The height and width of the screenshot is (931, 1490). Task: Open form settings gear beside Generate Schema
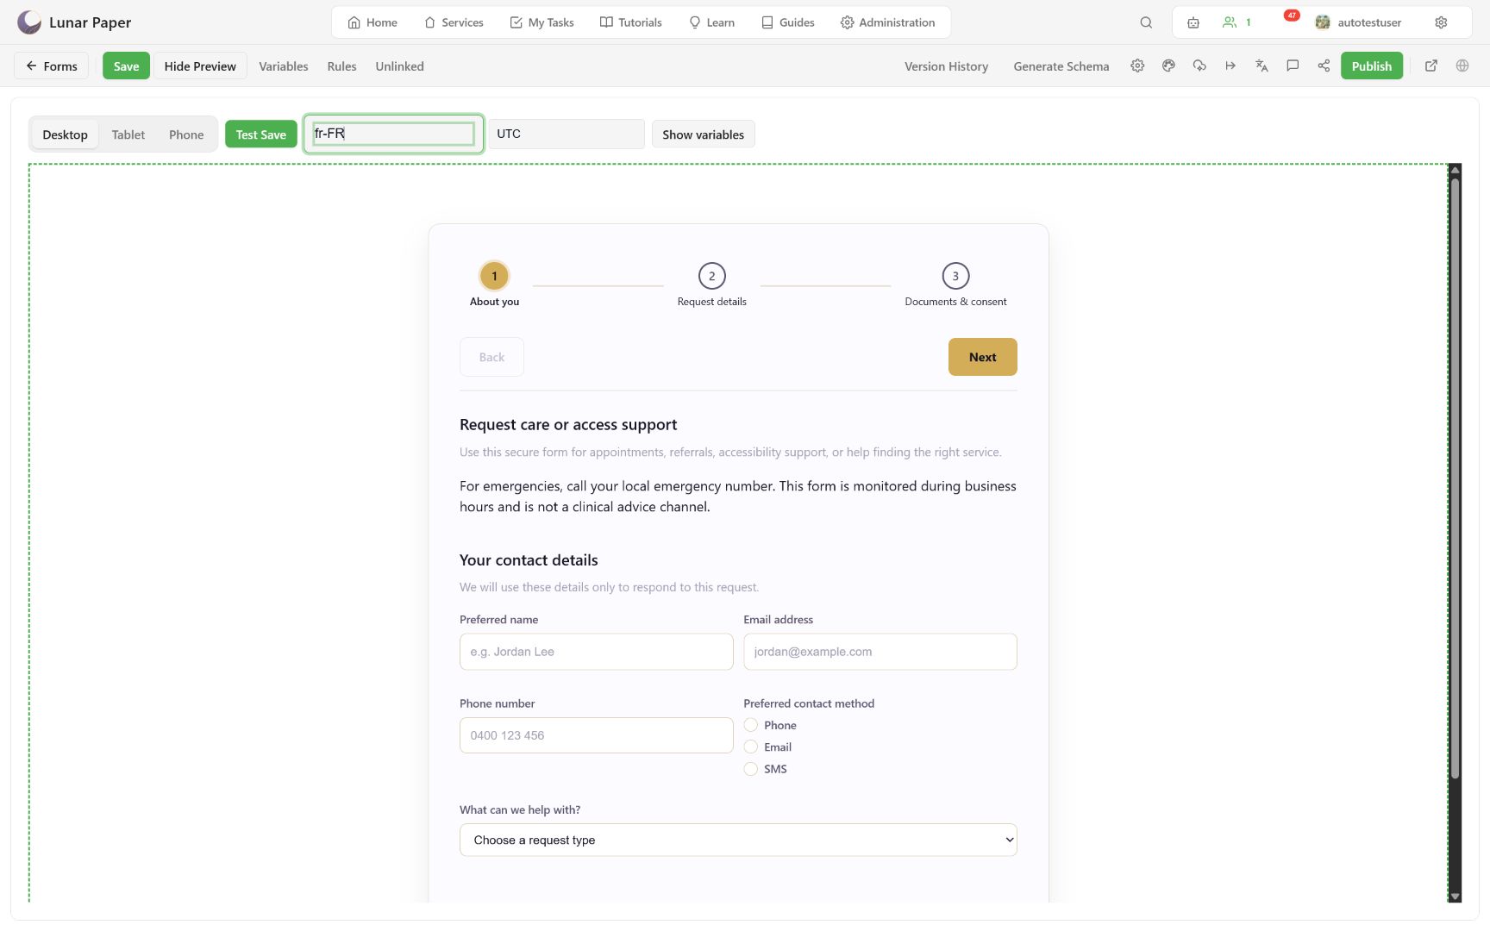1137,66
